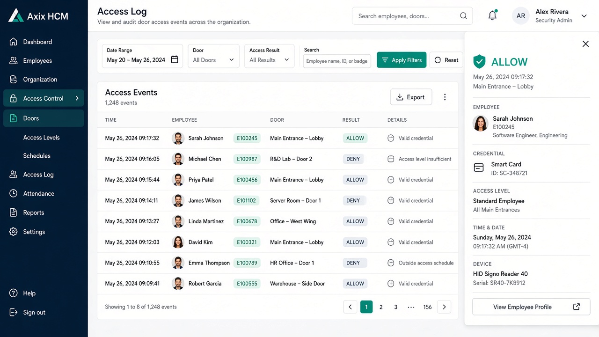Click the Smart Card credential icon
This screenshot has height=337, width=599.
[479, 168]
